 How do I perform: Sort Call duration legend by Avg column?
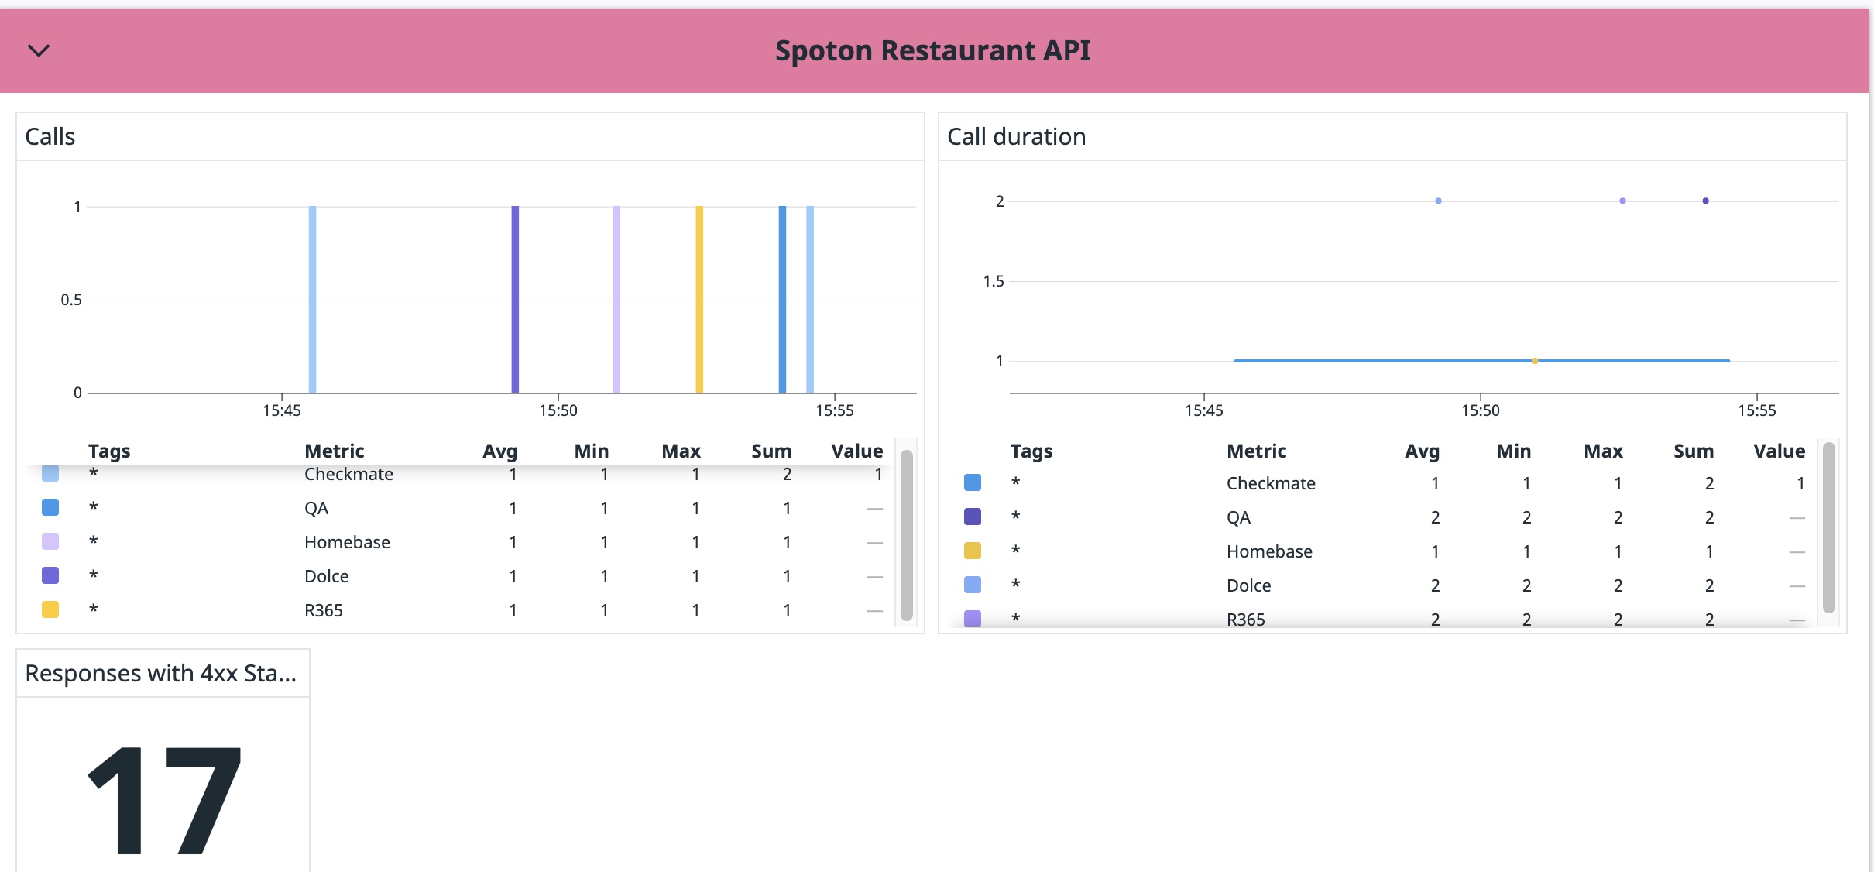tap(1422, 451)
